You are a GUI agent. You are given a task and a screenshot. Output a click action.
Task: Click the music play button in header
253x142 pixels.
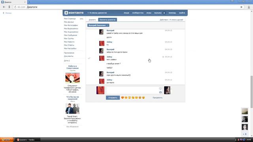164,13
